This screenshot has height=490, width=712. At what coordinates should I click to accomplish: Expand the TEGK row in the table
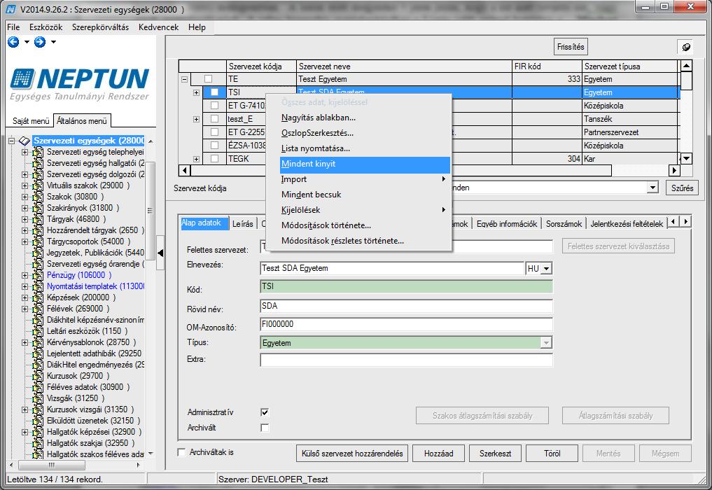point(196,159)
